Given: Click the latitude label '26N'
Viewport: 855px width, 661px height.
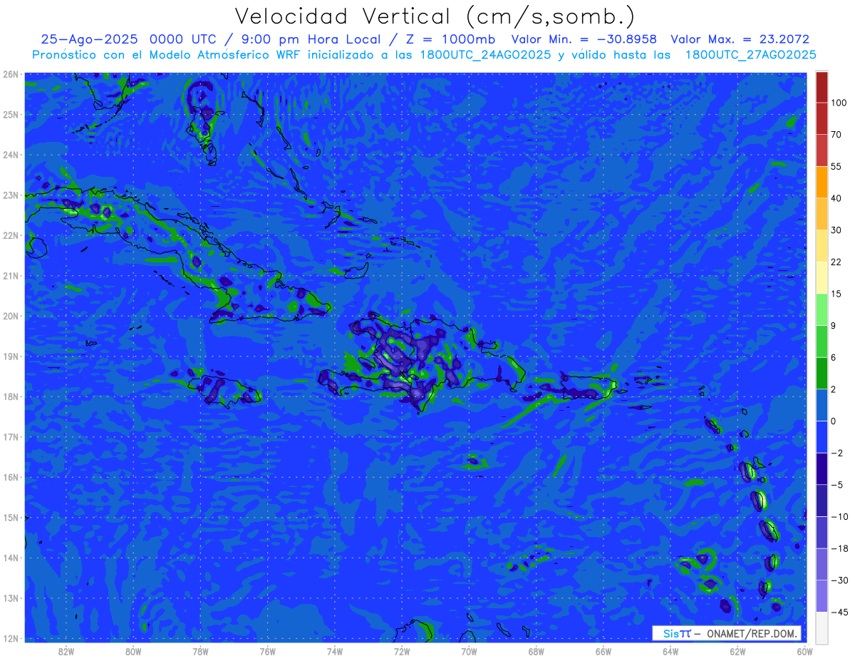Looking at the screenshot, I should [x=11, y=74].
